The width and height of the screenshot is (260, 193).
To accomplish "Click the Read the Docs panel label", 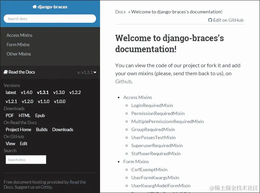I will pyautogui.click(x=22, y=72).
